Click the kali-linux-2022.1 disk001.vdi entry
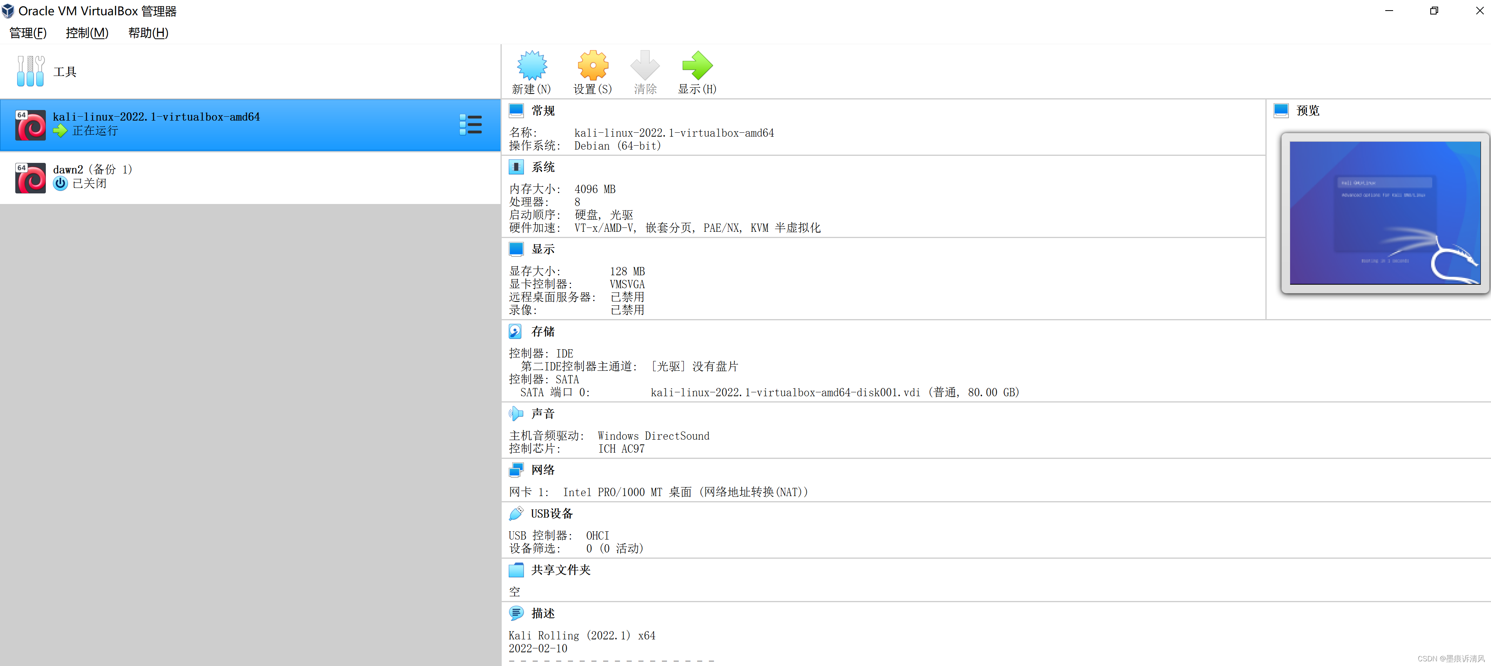This screenshot has width=1491, height=666. point(784,392)
